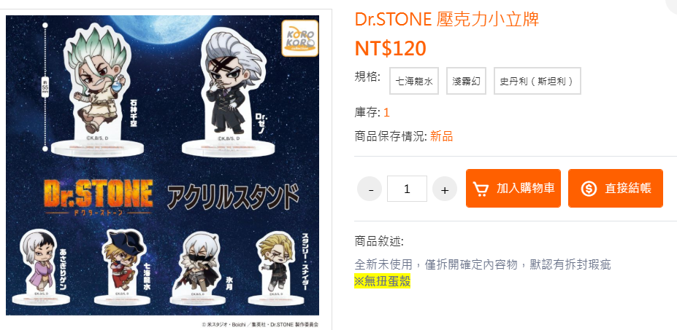Click the shopping cart icon
Viewport: 677px width, 330px height.
pos(480,189)
